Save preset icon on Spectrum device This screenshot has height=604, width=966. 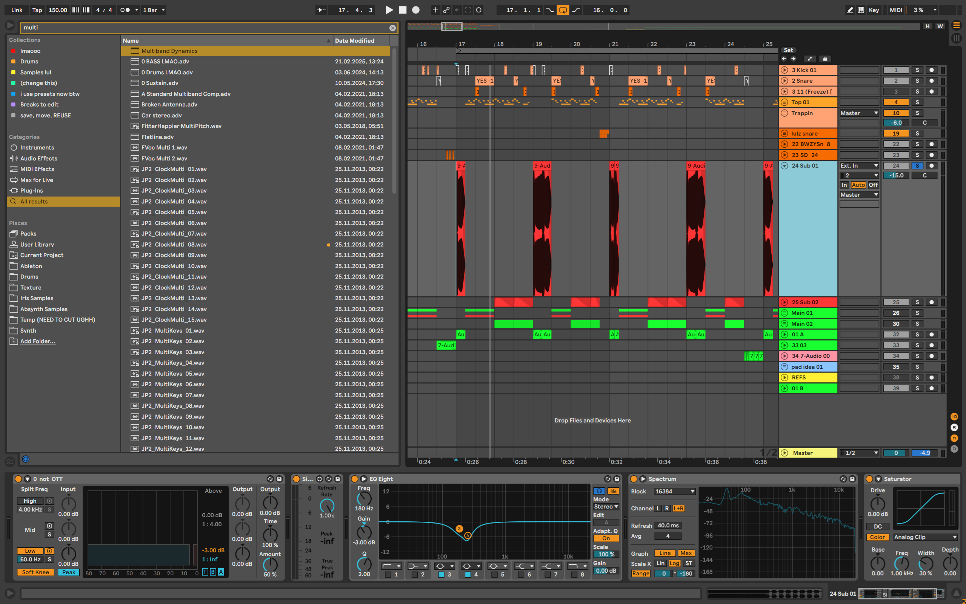pos(852,479)
